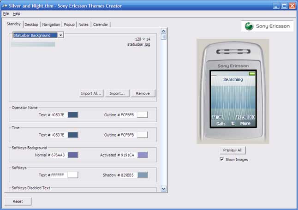
Task: Maximize the Themes Creator window
Action: pos(284,6)
